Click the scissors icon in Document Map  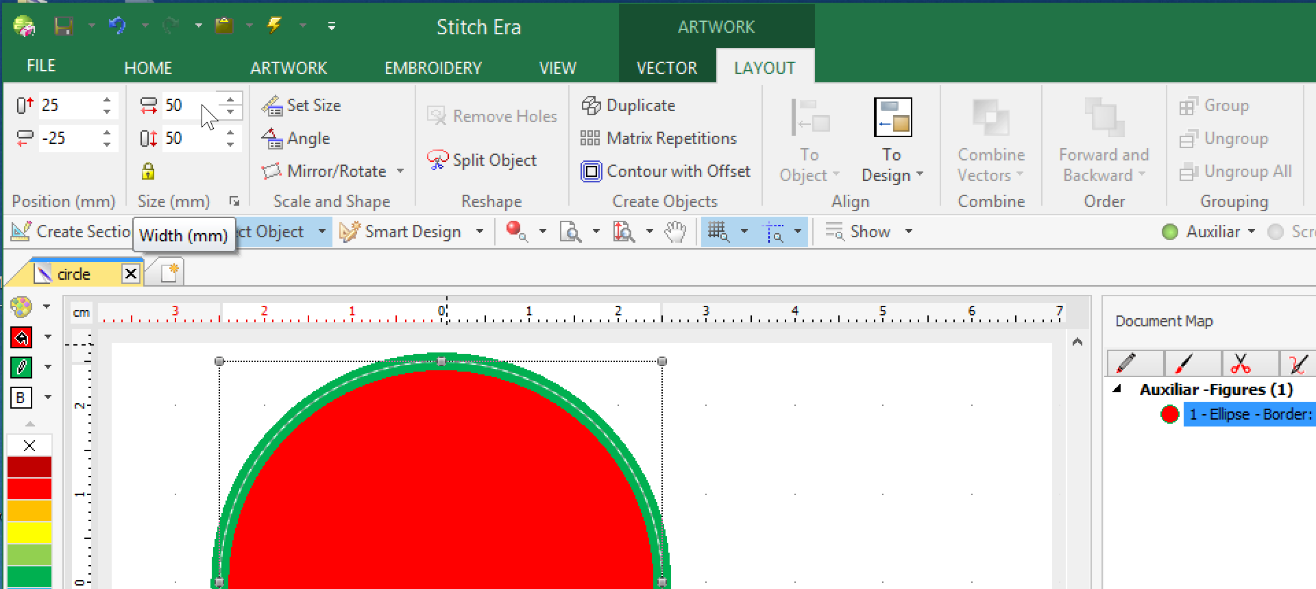1240,363
